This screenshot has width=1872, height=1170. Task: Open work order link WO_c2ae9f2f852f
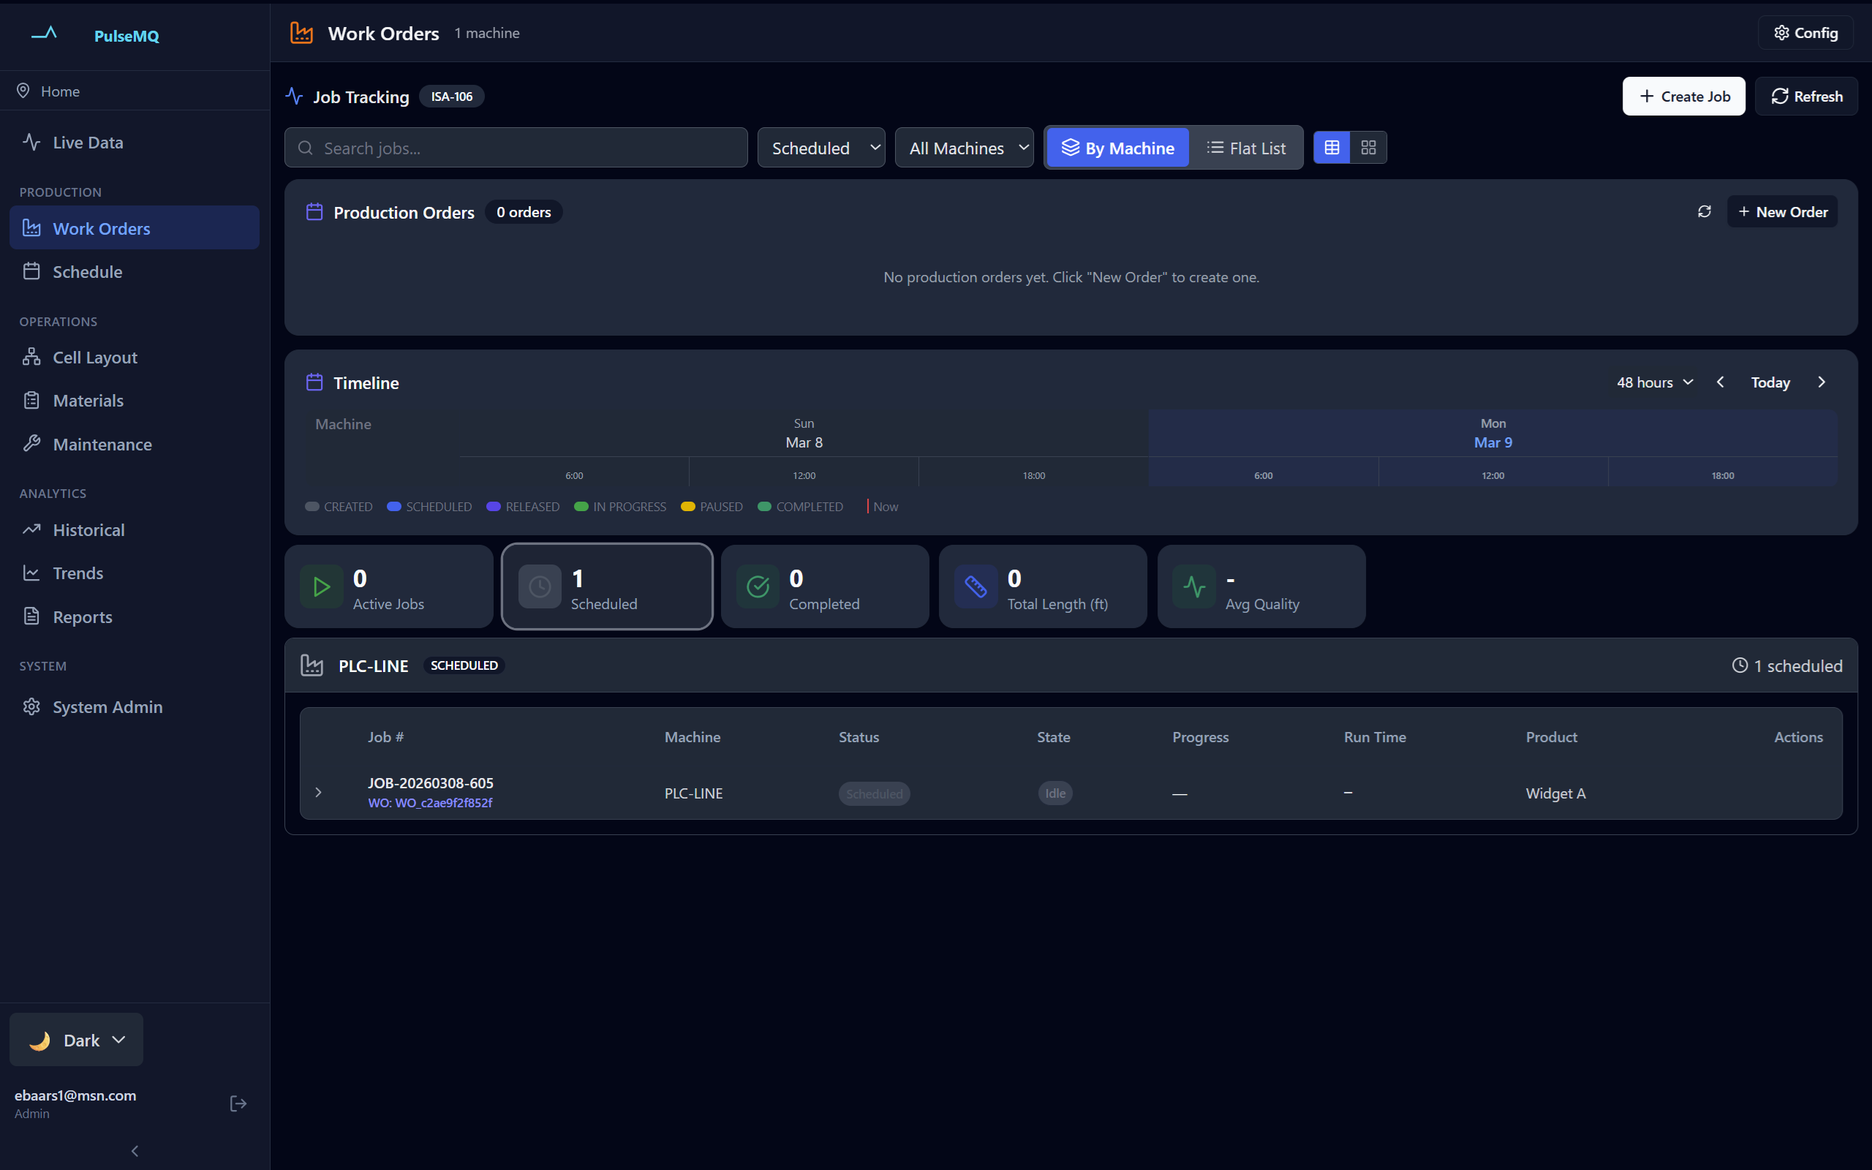pyautogui.click(x=430, y=803)
